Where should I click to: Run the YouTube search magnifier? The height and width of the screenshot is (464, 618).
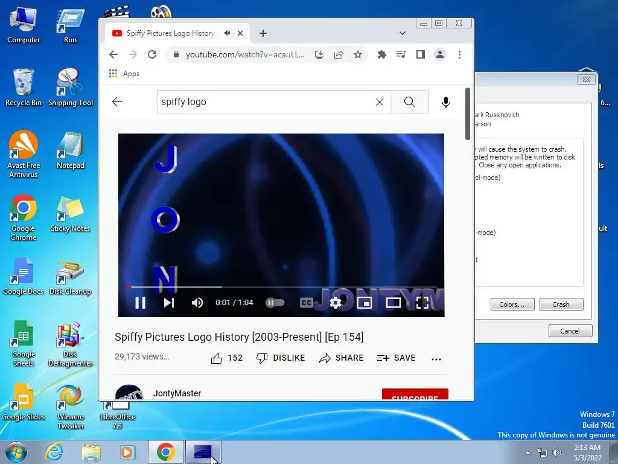tap(410, 102)
